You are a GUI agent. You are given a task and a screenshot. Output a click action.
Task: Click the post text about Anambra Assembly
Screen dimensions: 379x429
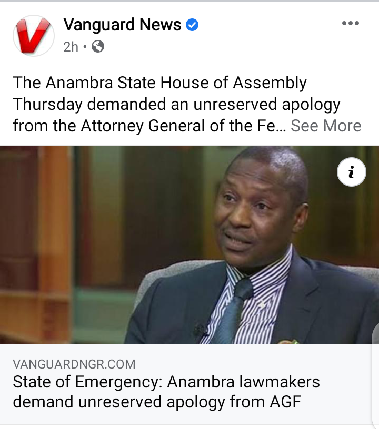[177, 104]
